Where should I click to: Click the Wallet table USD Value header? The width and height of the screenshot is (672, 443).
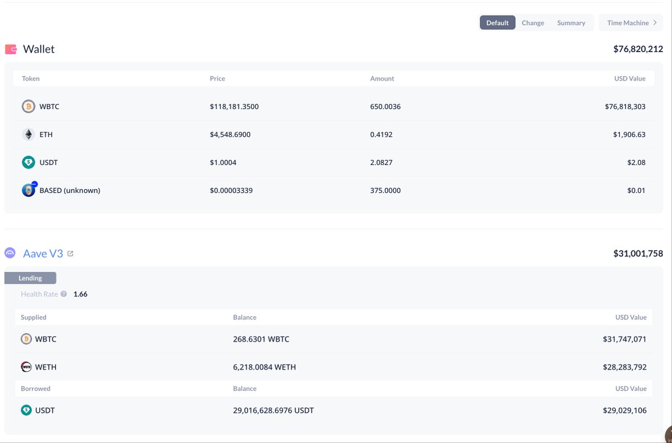[x=630, y=79]
